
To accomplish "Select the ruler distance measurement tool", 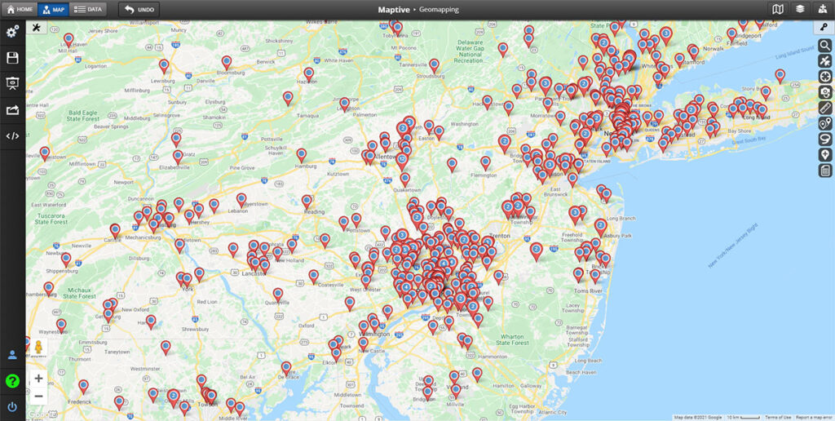I will click(825, 108).
